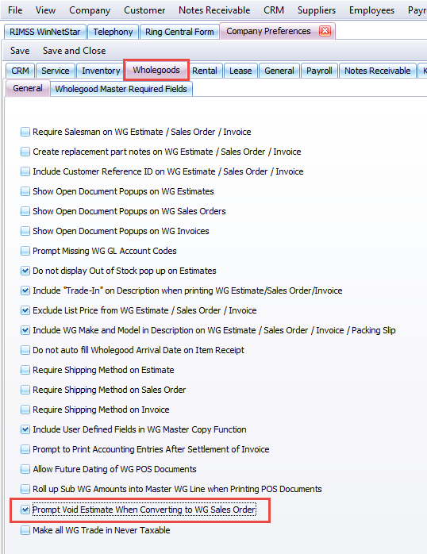
Task: Disable Do not display Out of Stock popup
Action: coord(25,271)
